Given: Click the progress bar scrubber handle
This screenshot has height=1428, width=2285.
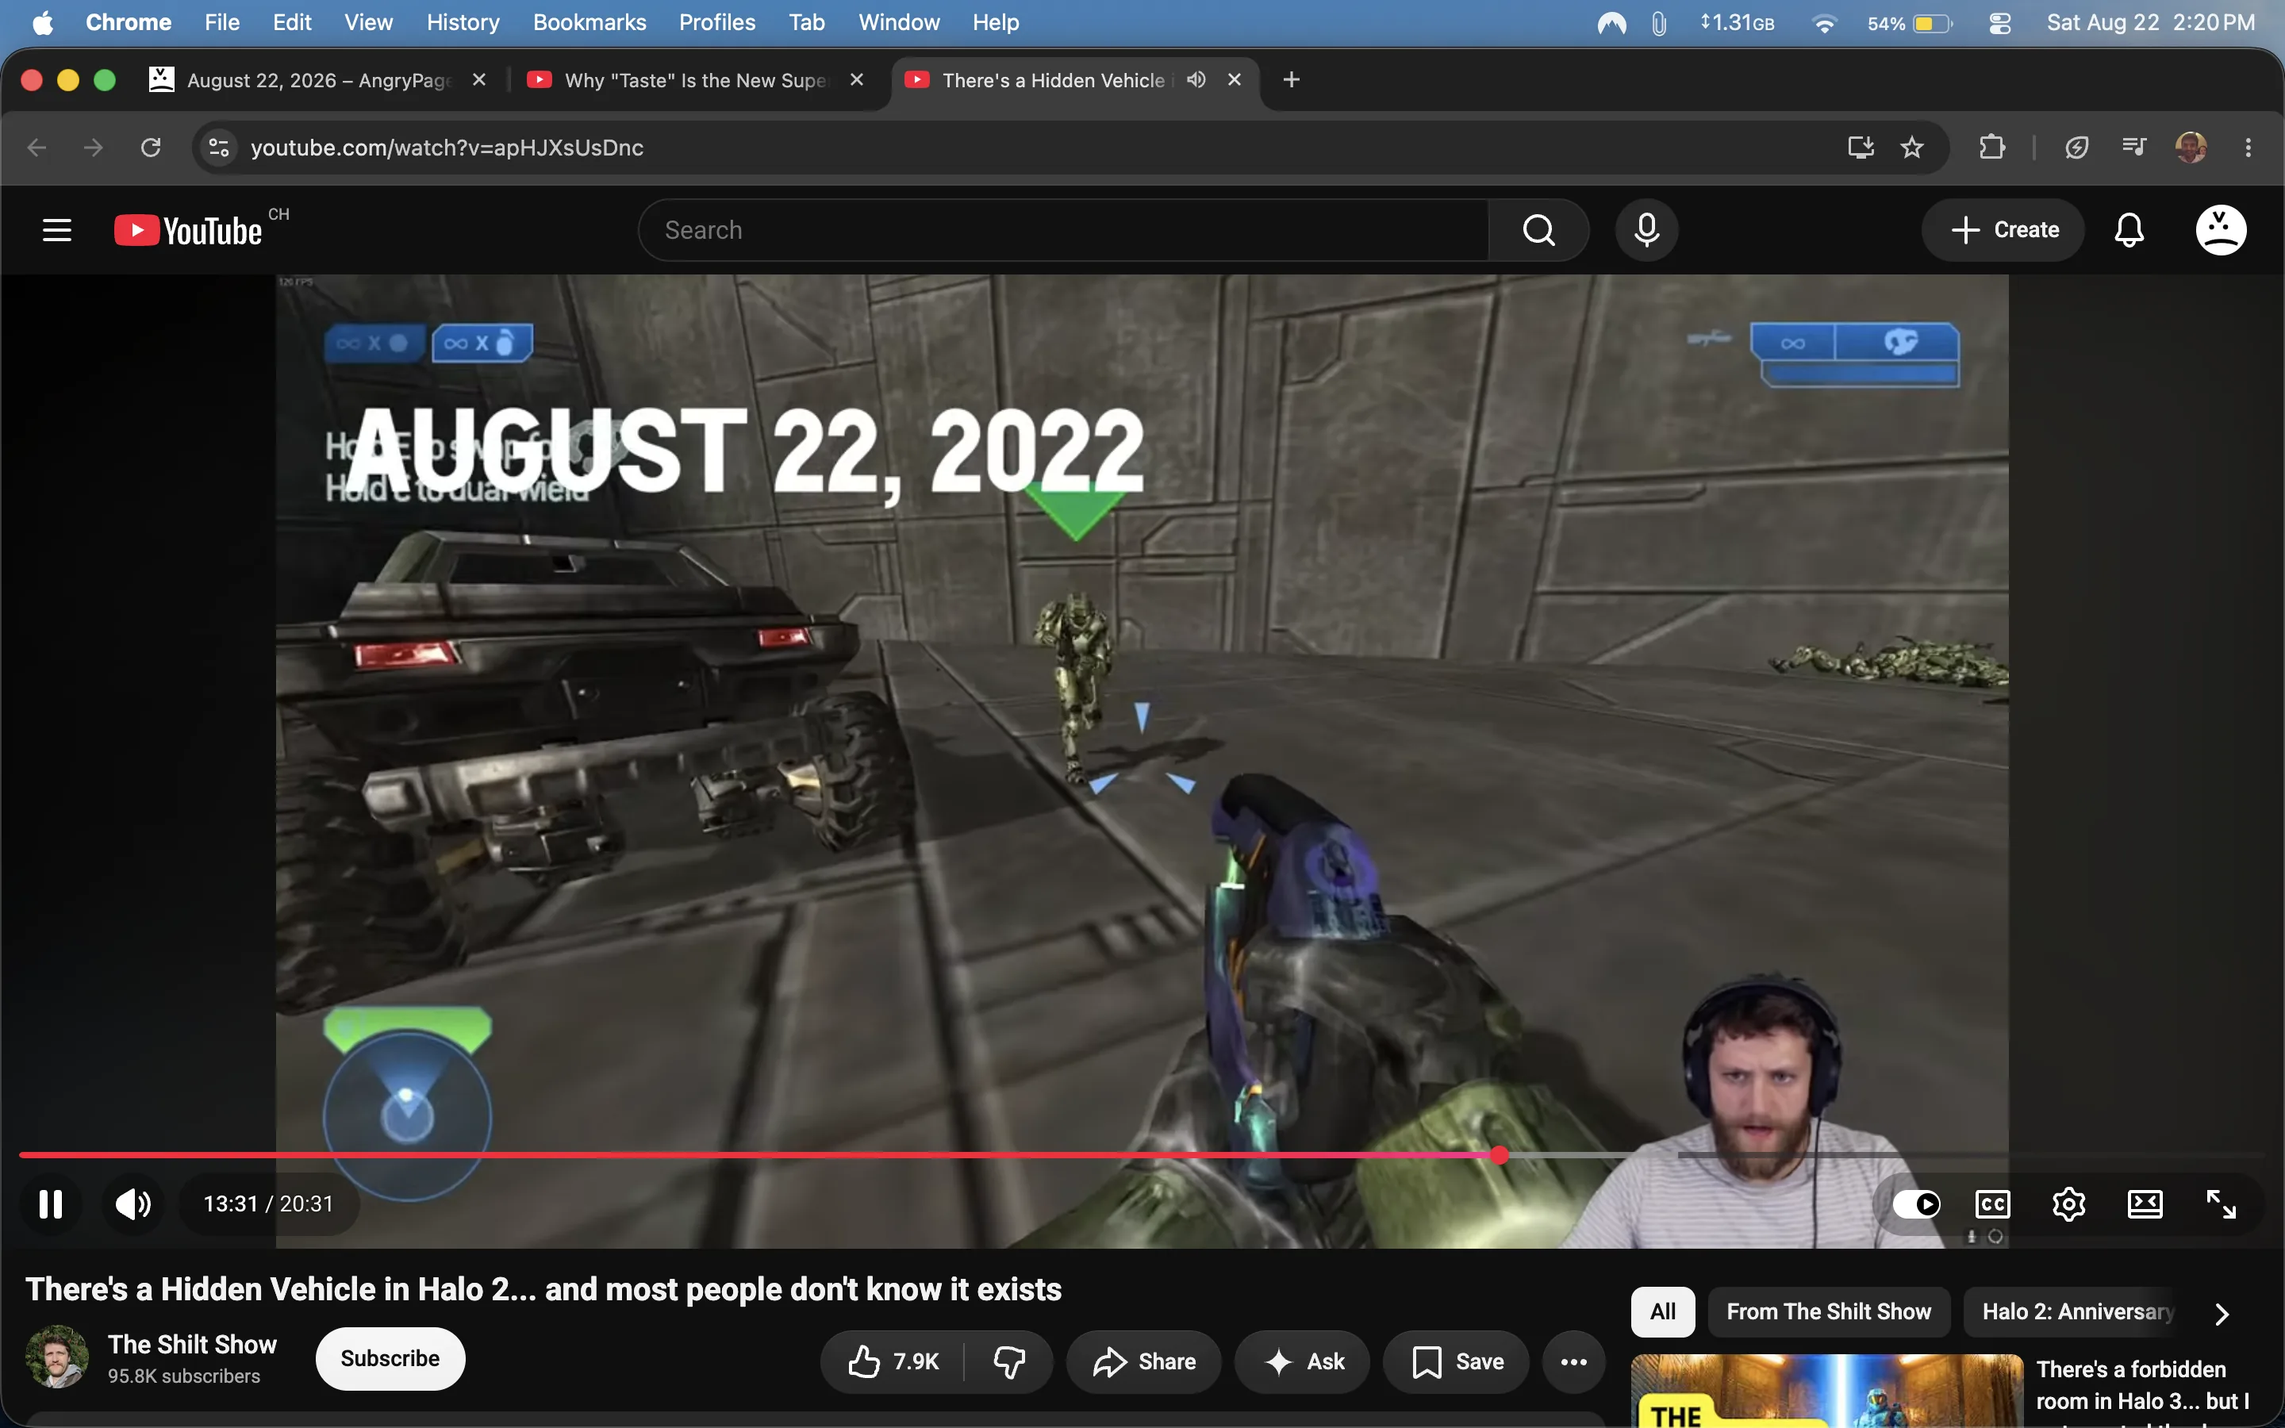Looking at the screenshot, I should point(1500,1155).
